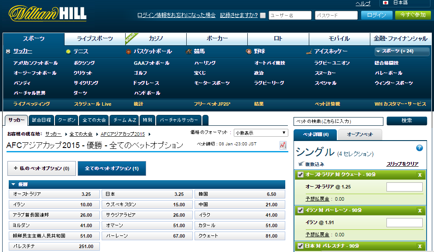Click the WH カスタマー・サービス link

coord(400,104)
